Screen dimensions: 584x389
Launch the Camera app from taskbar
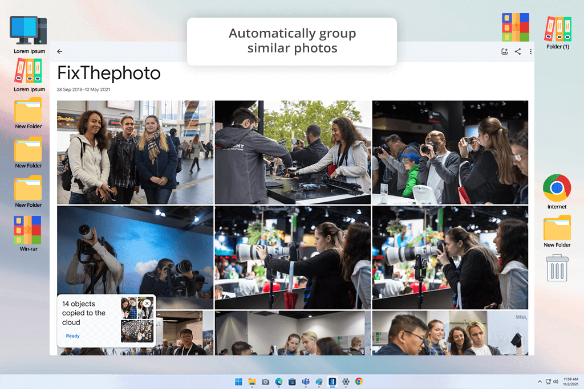pyautogui.click(x=266, y=382)
